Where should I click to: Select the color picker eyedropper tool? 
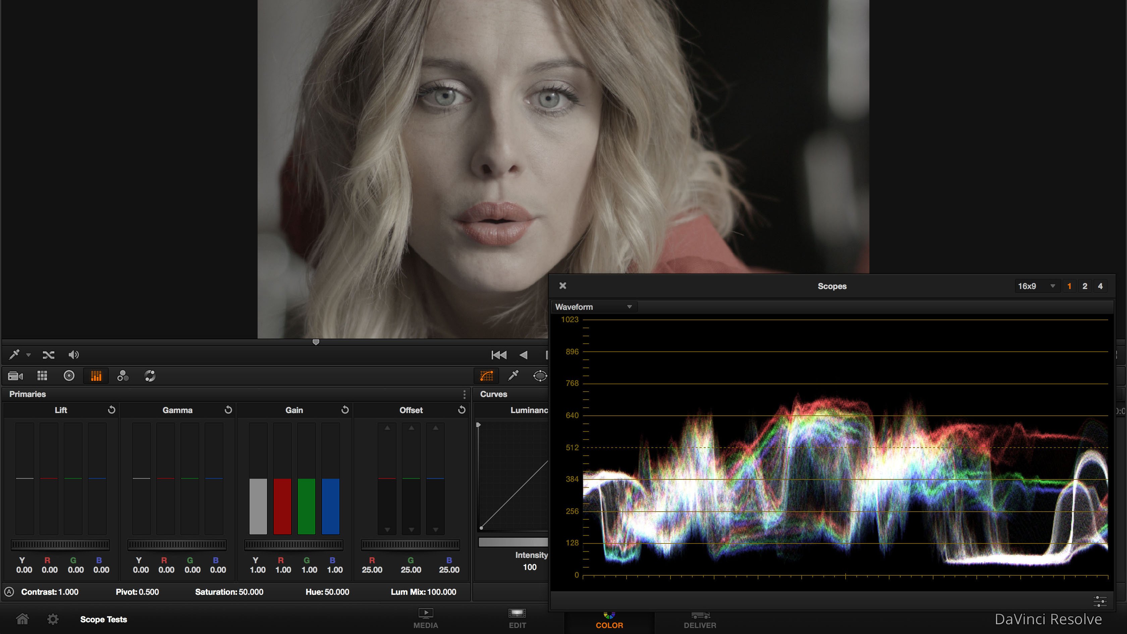14,354
